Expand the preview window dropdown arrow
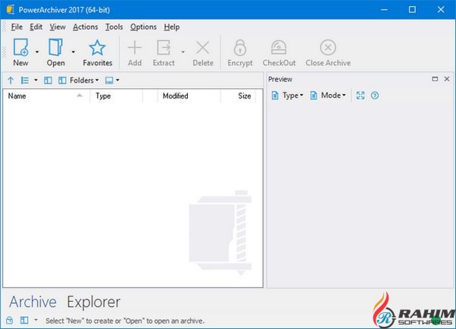 pyautogui.click(x=117, y=80)
